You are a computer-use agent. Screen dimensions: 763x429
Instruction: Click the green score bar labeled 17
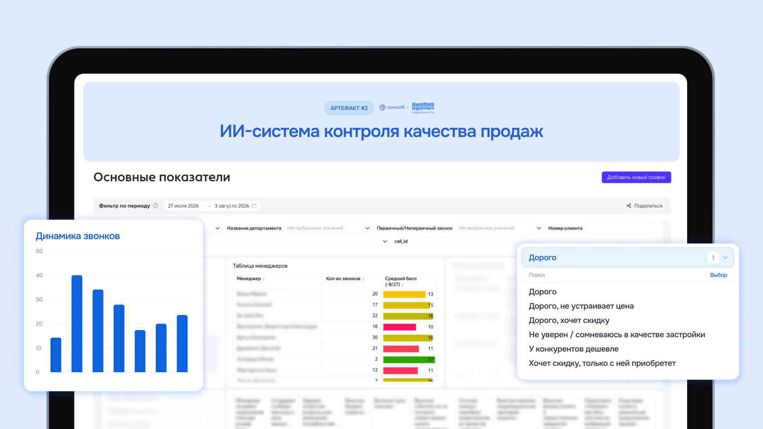409,360
